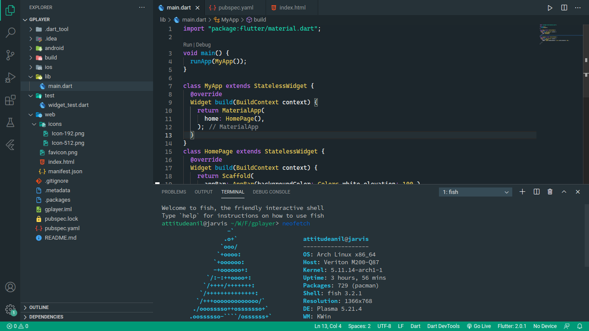589x331 pixels.
Task: Open Dart DevTools from status bar
Action: tap(443, 326)
